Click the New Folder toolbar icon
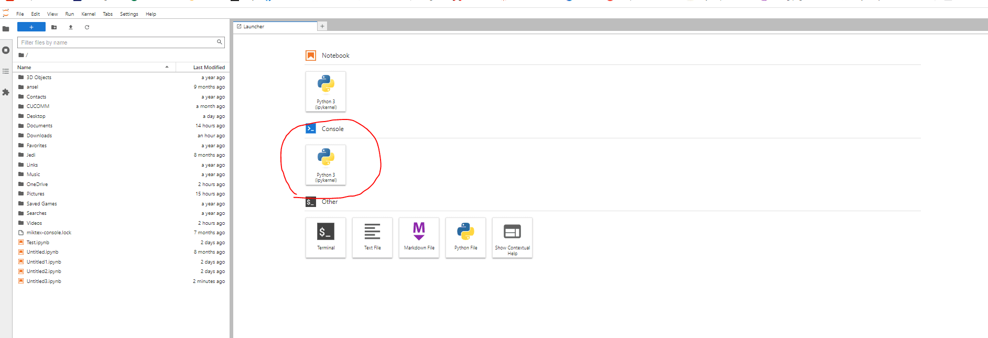Screen dimensions: 988x338 click(x=54, y=27)
